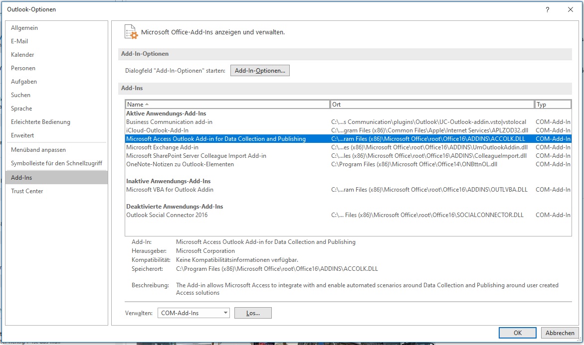Select Outlook Social Connector 2016 row
Viewport: 584px width, 345px height.
348,215
